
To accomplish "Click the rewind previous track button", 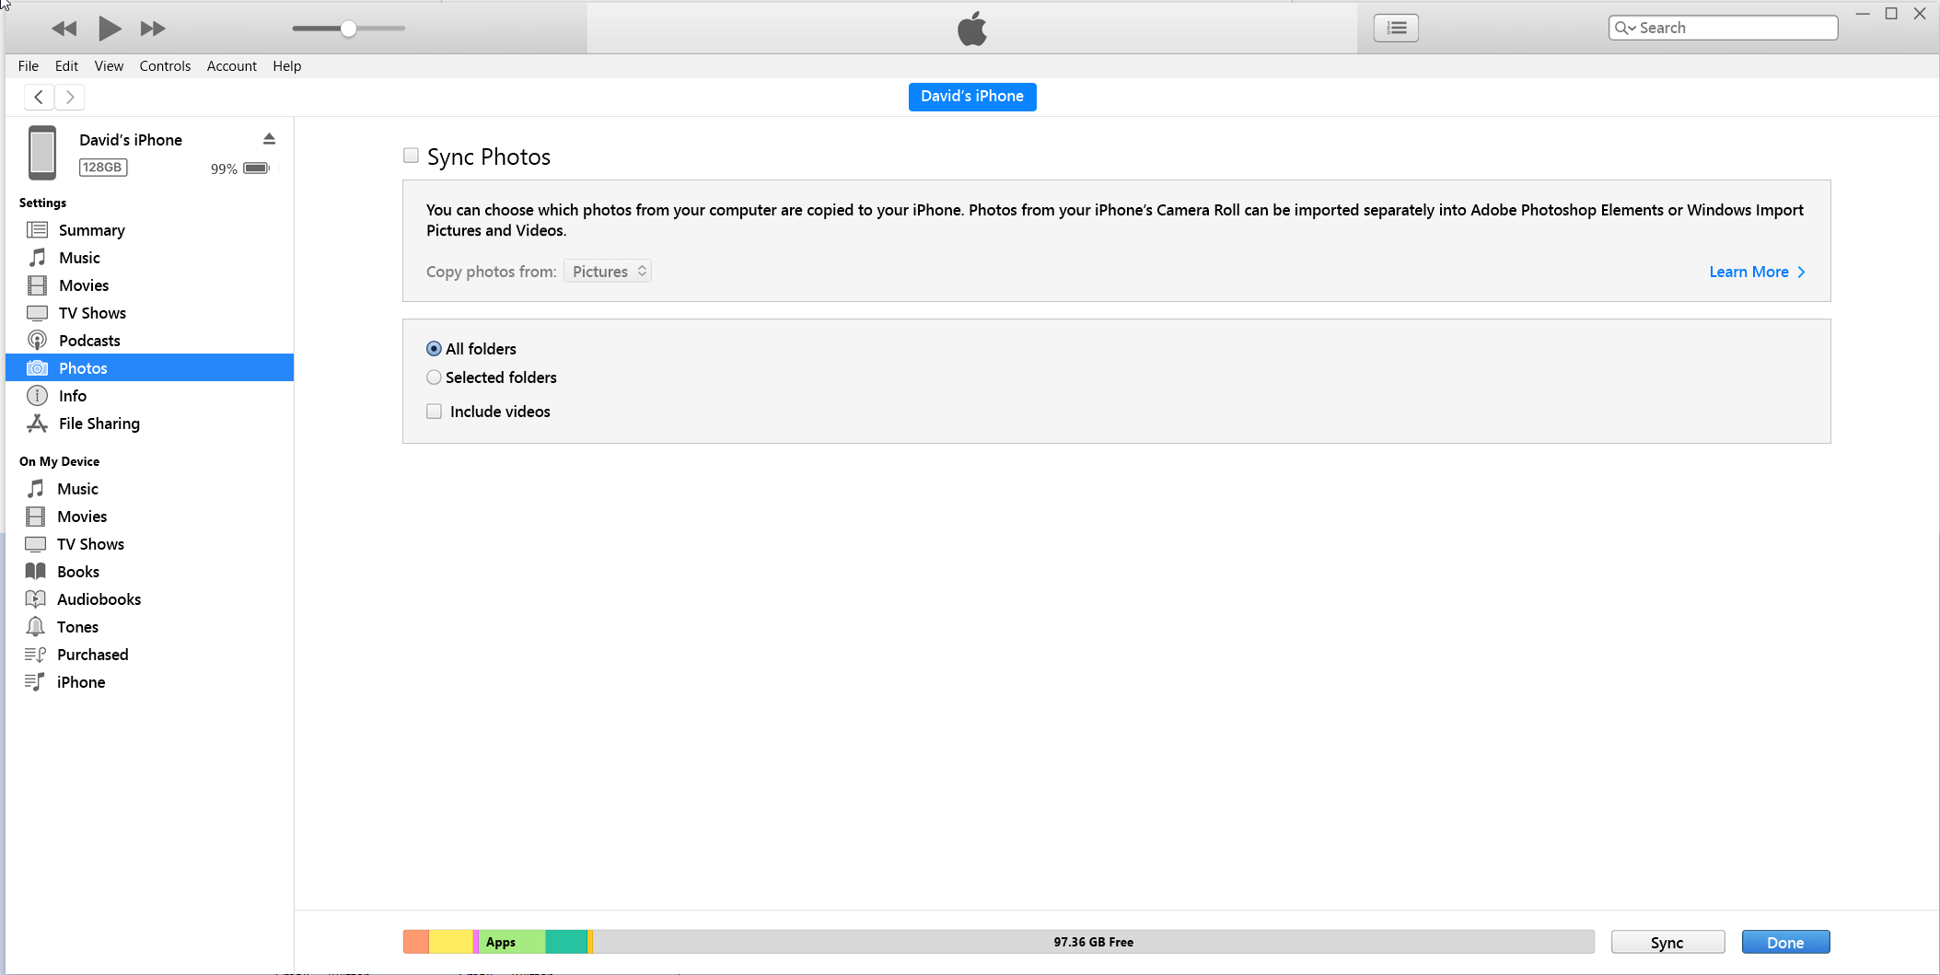I will pyautogui.click(x=64, y=29).
